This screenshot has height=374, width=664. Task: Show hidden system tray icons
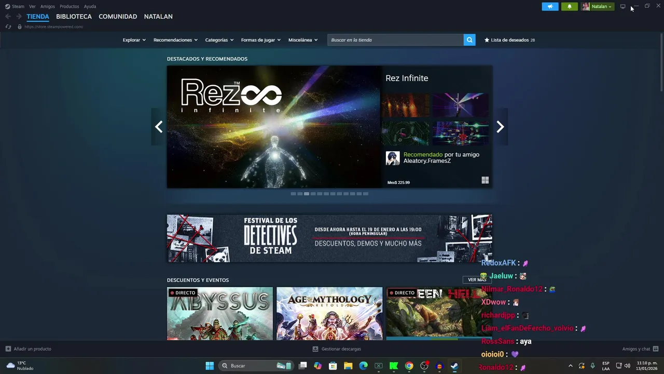click(x=571, y=366)
